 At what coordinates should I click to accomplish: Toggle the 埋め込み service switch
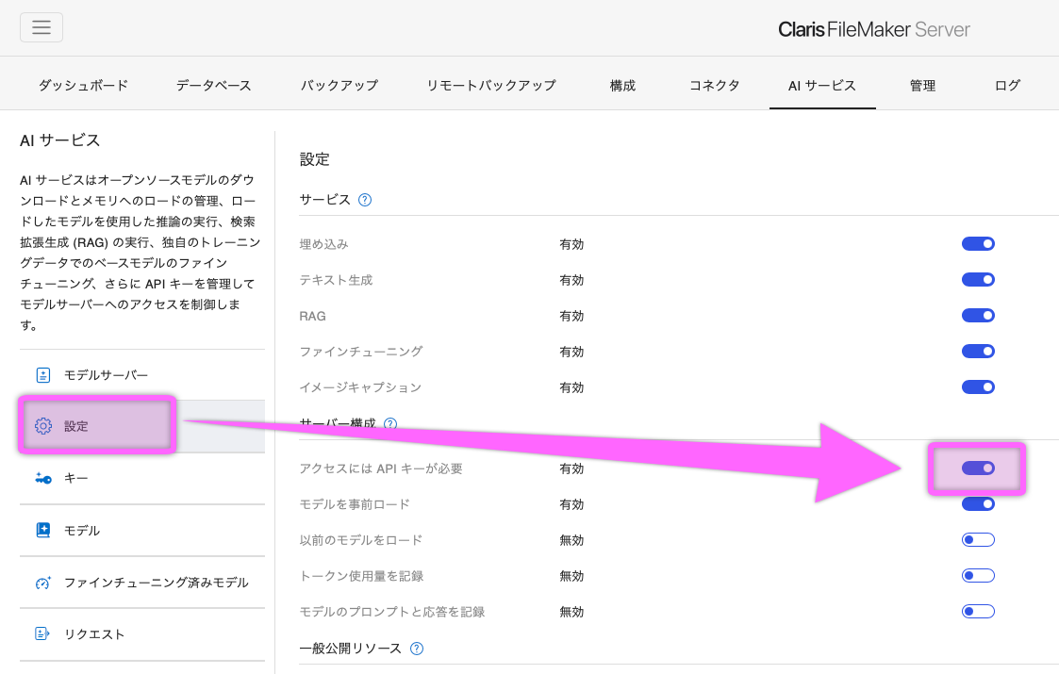point(978,244)
